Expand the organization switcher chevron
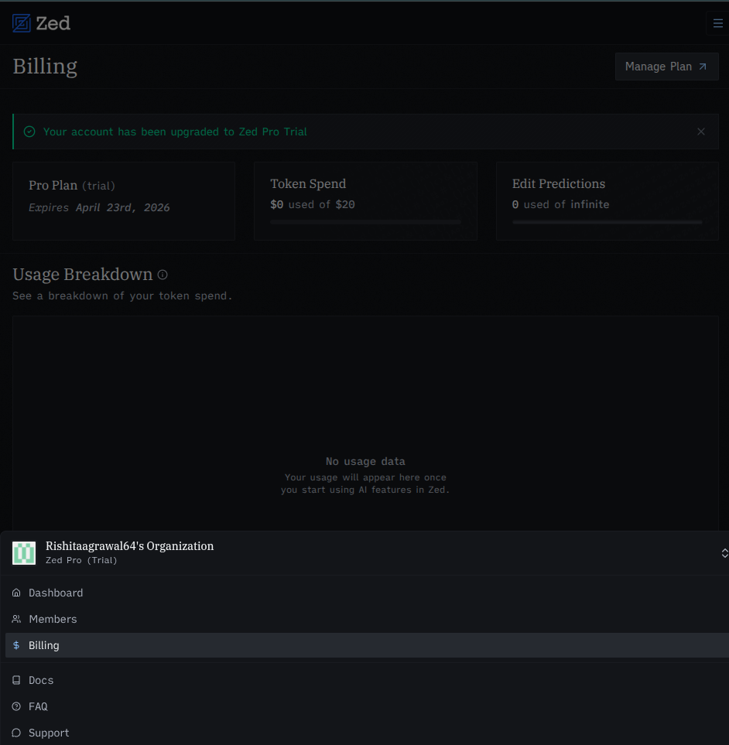This screenshot has width=729, height=745. 724,553
